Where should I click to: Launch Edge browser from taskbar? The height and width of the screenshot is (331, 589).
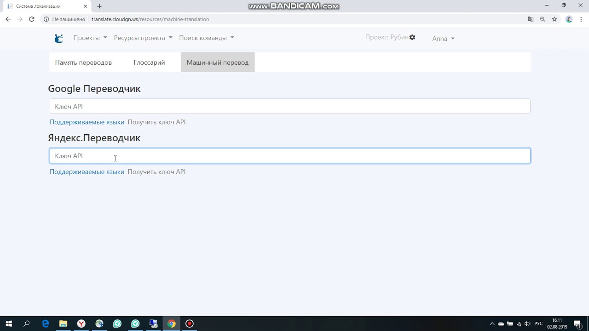click(45, 324)
